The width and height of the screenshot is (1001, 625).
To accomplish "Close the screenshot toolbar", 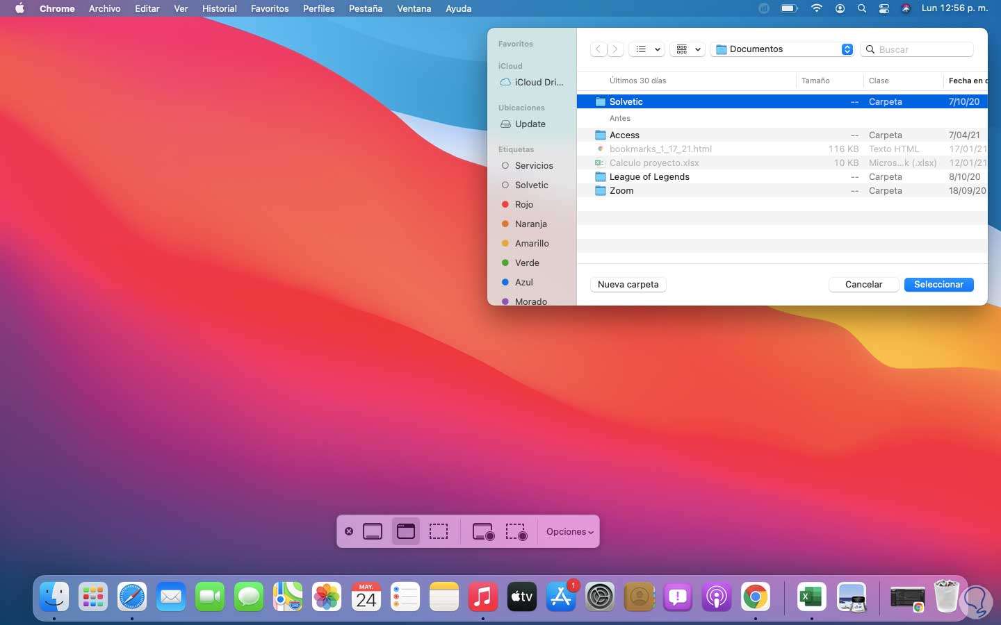I will click(349, 532).
